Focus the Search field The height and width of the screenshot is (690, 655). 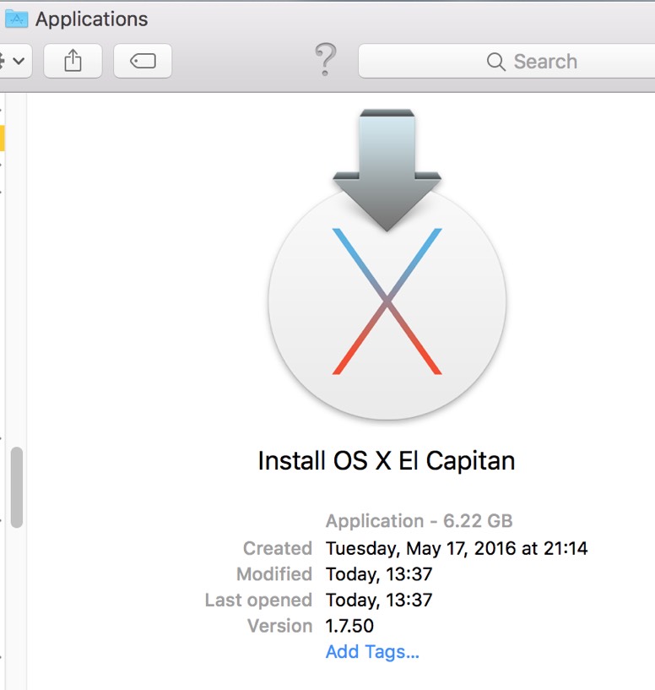pos(506,61)
